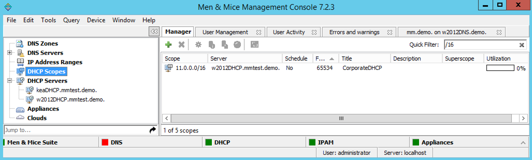The height and width of the screenshot is (160, 532).
Task: Click scrollbar right arrow
Action: [523, 118]
